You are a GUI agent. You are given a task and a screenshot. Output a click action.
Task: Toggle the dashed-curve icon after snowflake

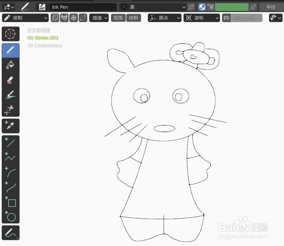coord(83,18)
